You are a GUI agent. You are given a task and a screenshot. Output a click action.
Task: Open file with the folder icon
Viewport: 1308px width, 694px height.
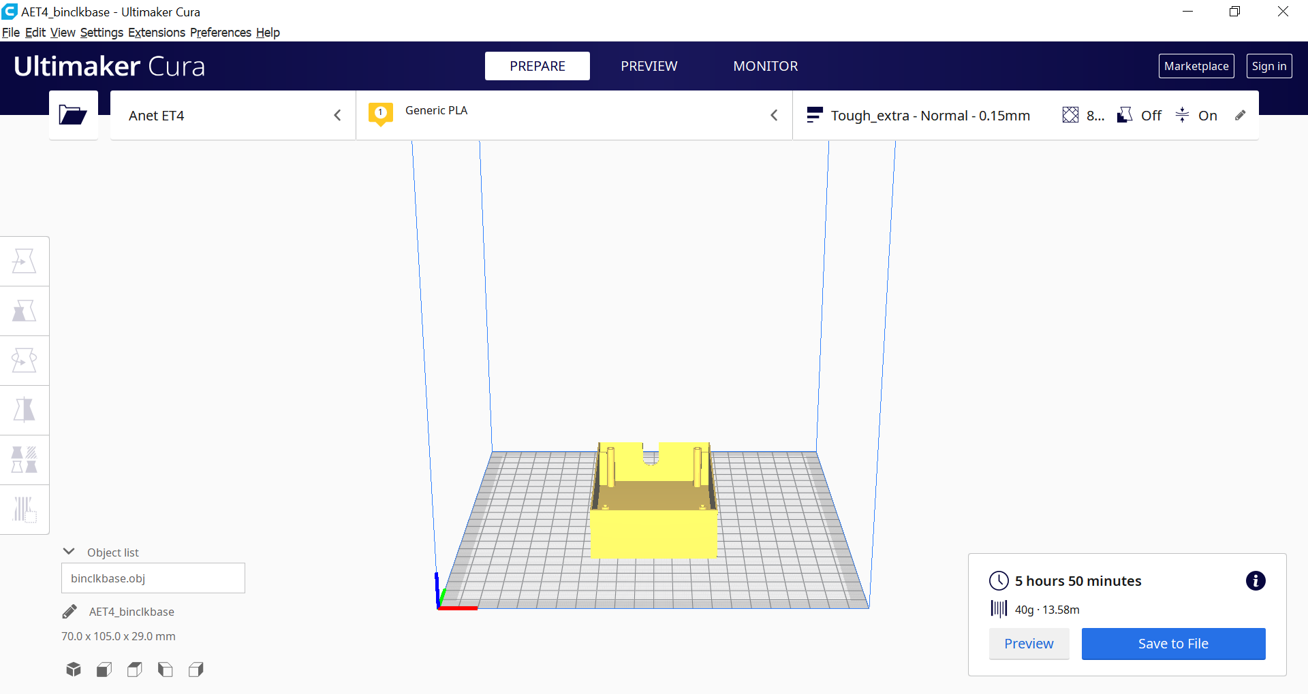[x=73, y=115]
